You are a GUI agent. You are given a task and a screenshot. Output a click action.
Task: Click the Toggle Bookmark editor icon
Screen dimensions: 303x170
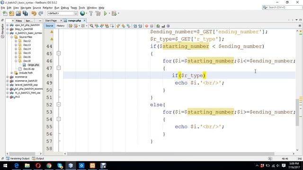[x=128, y=26]
